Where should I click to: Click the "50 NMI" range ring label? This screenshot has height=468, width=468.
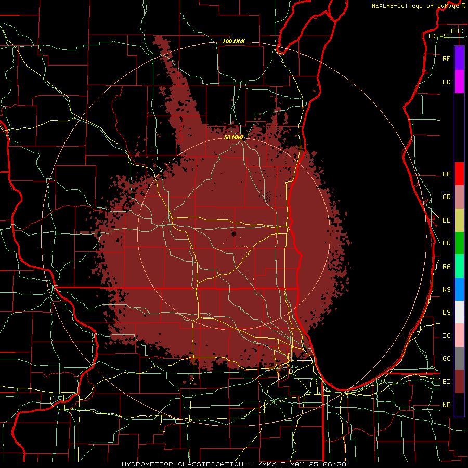pos(233,137)
